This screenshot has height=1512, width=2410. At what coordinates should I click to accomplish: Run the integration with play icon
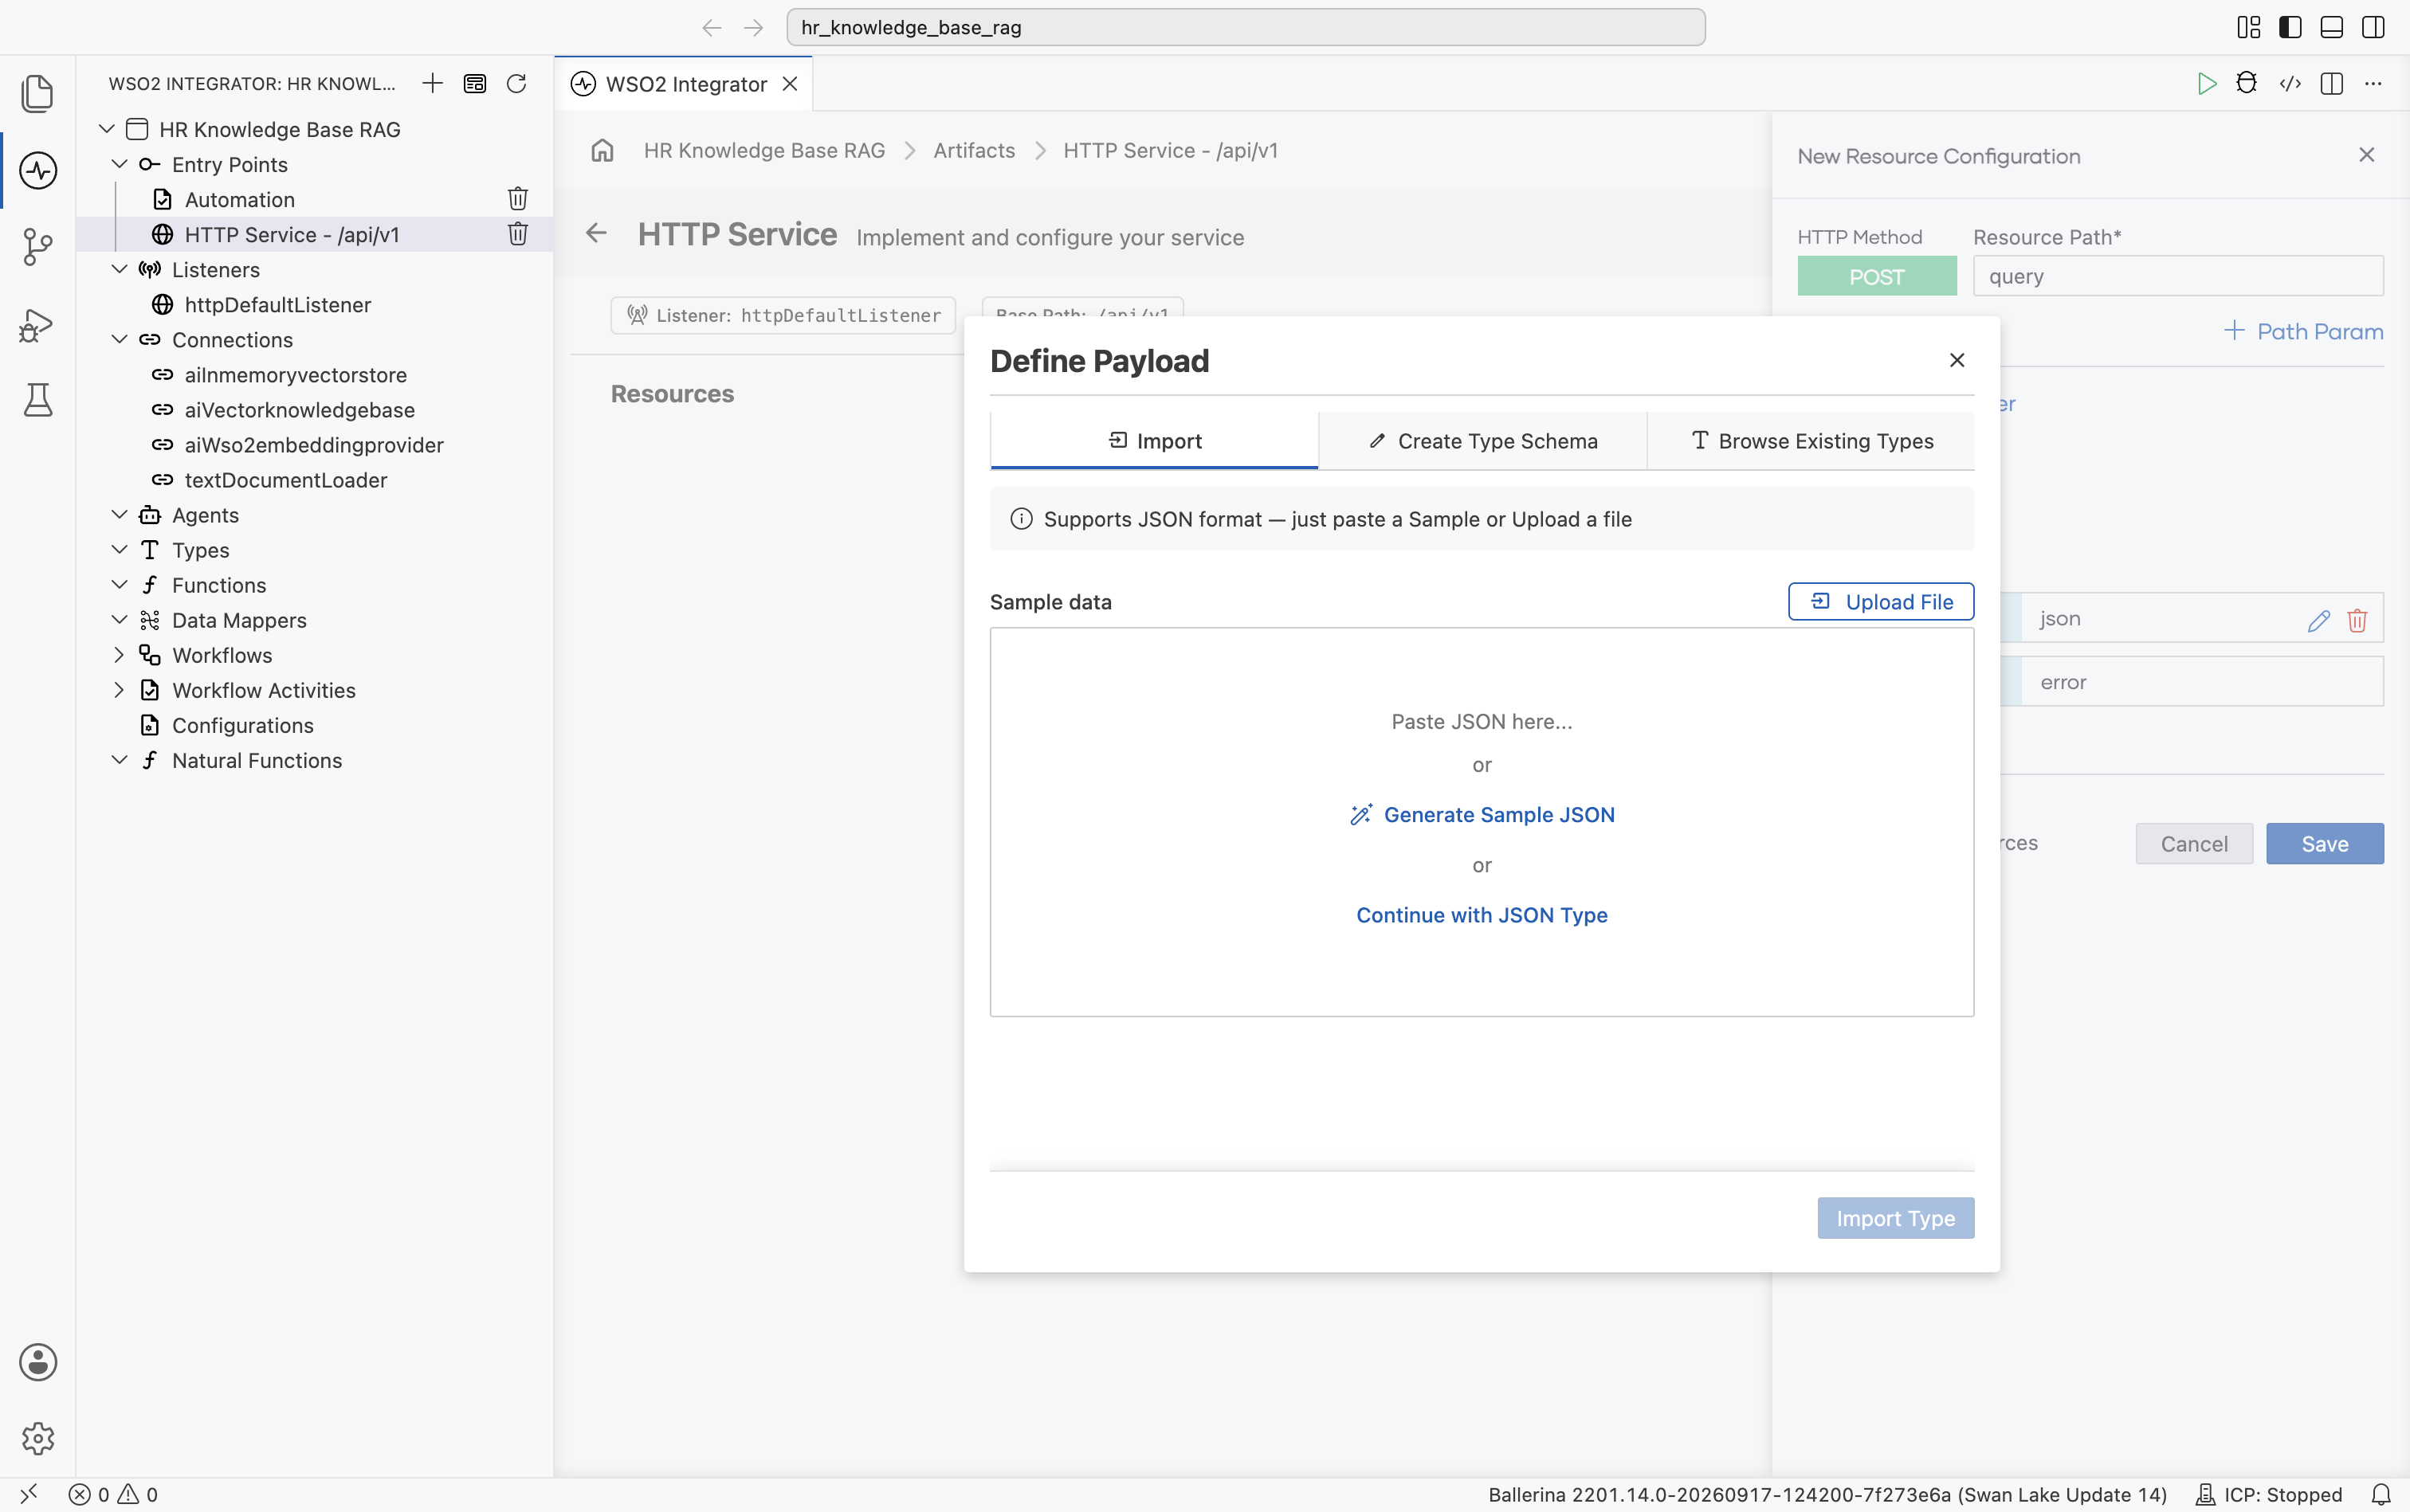pyautogui.click(x=2206, y=83)
